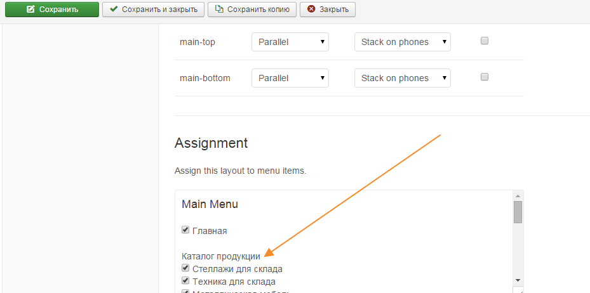The width and height of the screenshot is (590, 293).
Task: Tick the main-top row checkbox
Action: 485,41
